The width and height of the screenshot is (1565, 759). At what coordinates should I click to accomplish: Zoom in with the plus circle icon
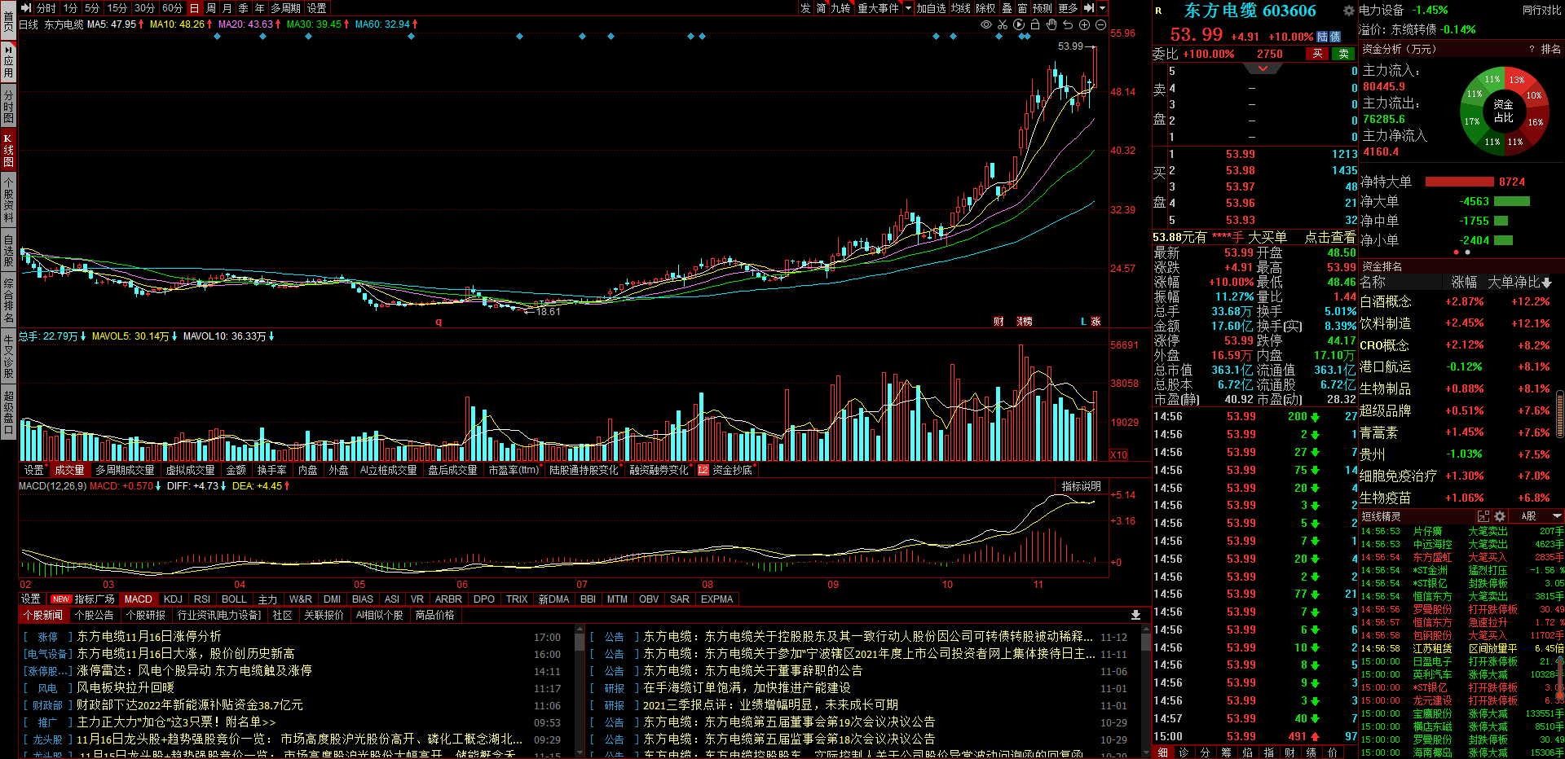point(1084,25)
